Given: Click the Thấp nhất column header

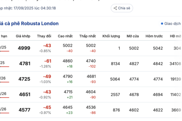Looking at the screenshot, I should point(88,36).
